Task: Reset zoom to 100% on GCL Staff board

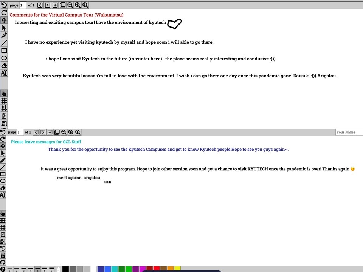Action: point(78,132)
